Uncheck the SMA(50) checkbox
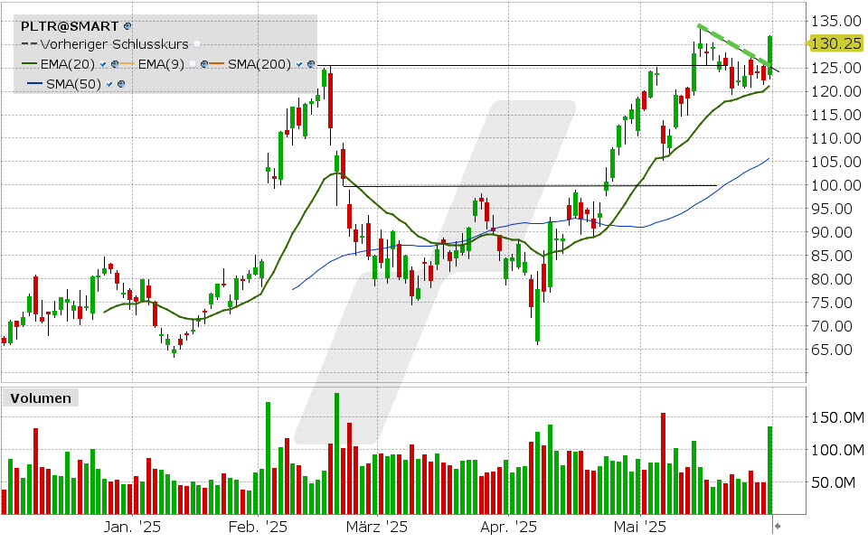 coord(109,84)
